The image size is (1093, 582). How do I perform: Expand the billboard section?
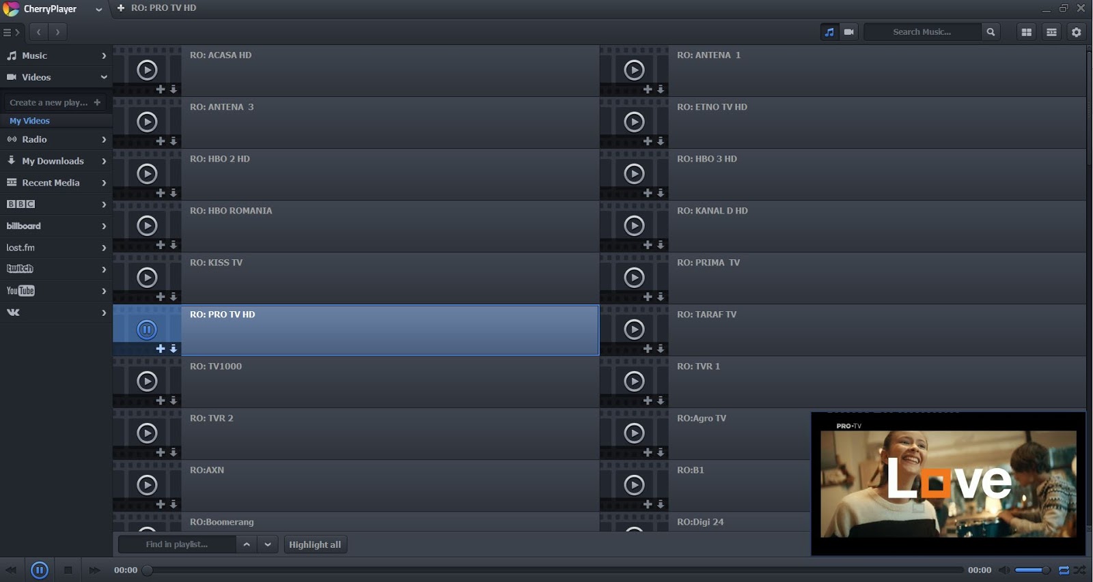pos(56,226)
